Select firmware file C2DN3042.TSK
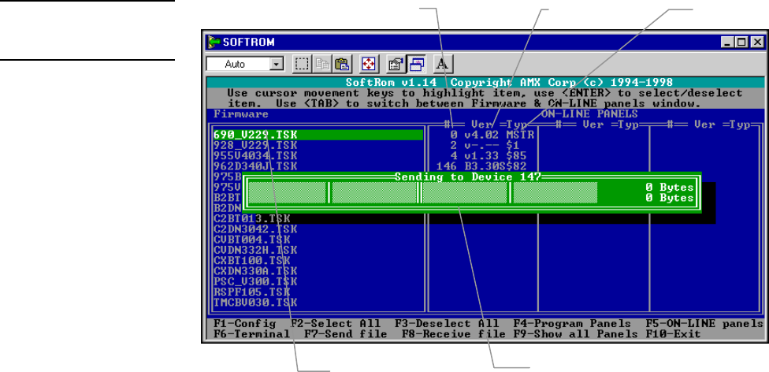Viewport: 769px width, 372px height. point(255,229)
